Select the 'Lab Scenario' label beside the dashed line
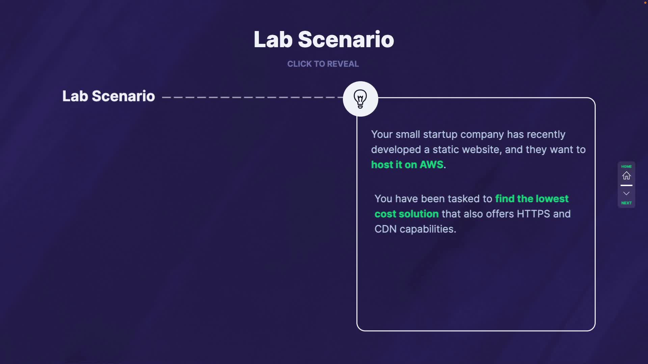Viewport: 648px width, 364px height. click(x=109, y=96)
